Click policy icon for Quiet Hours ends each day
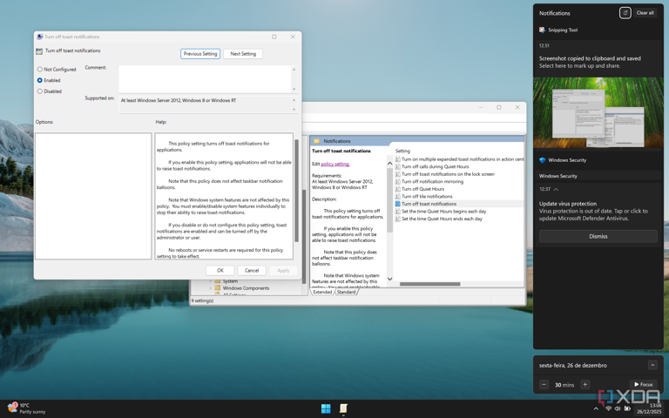This screenshot has height=418, width=669. point(397,219)
